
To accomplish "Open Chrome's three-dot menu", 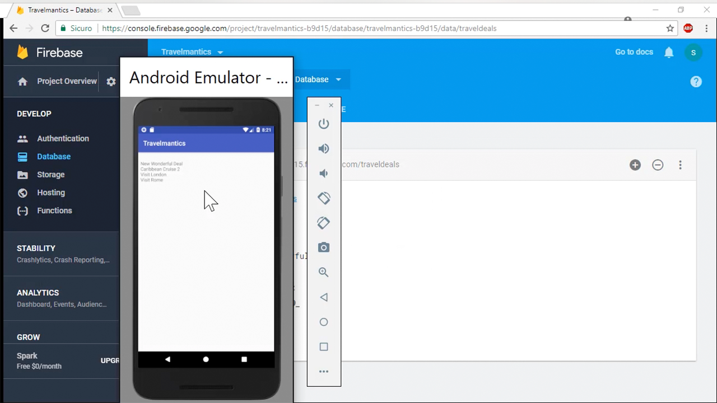I will [x=706, y=28].
